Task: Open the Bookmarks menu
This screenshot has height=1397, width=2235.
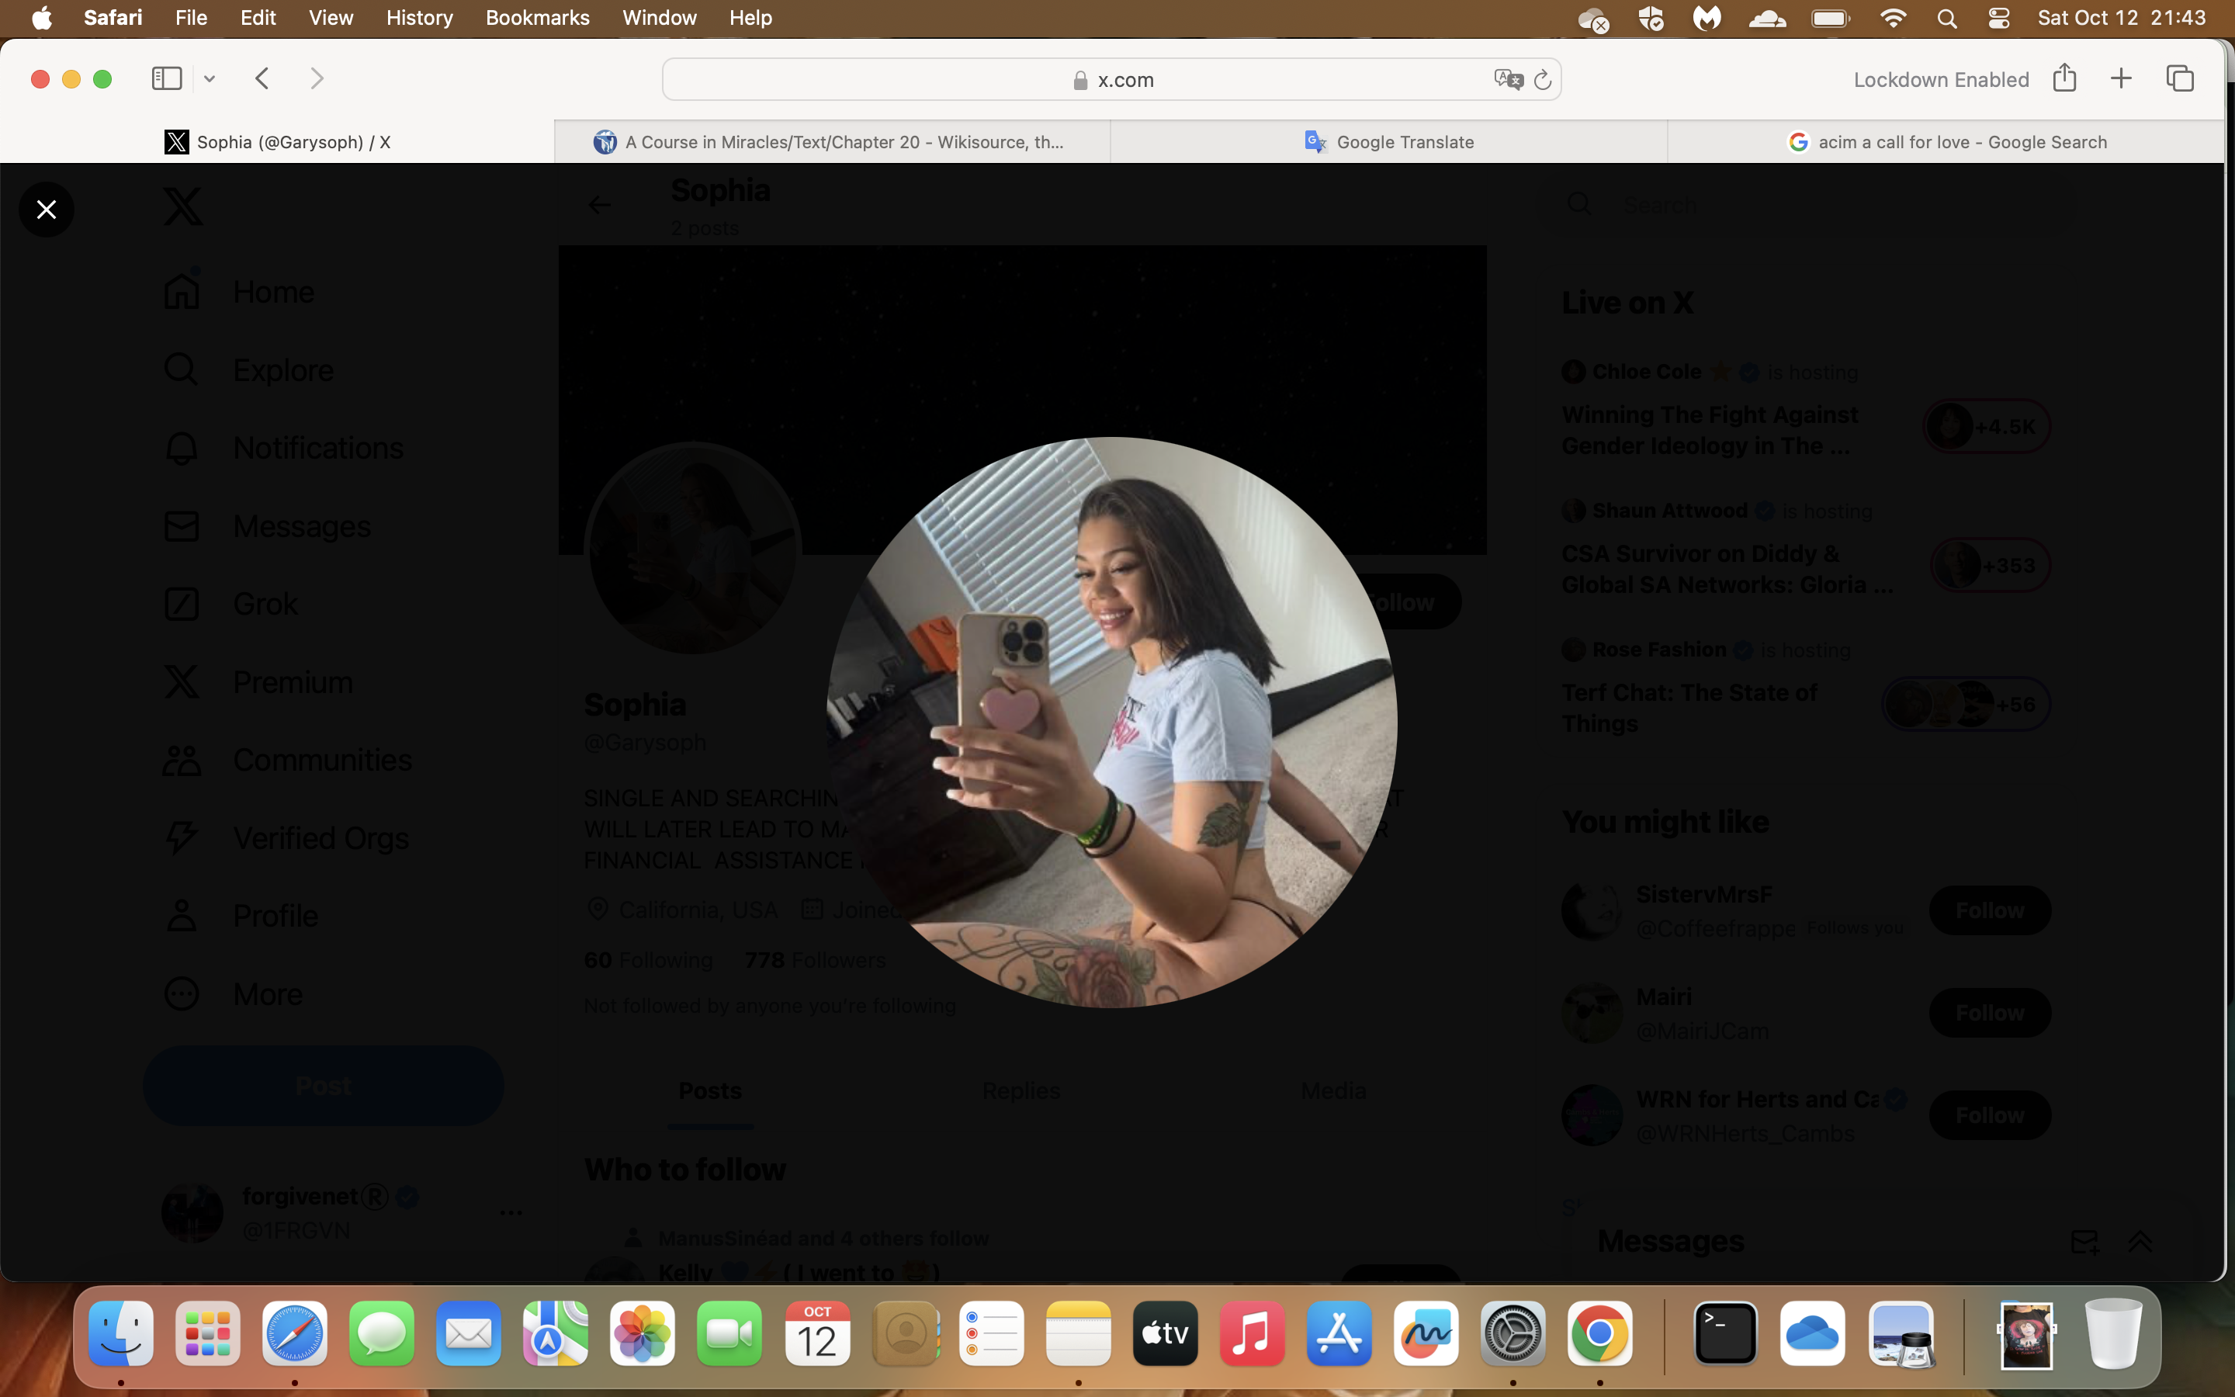Action: (x=538, y=18)
